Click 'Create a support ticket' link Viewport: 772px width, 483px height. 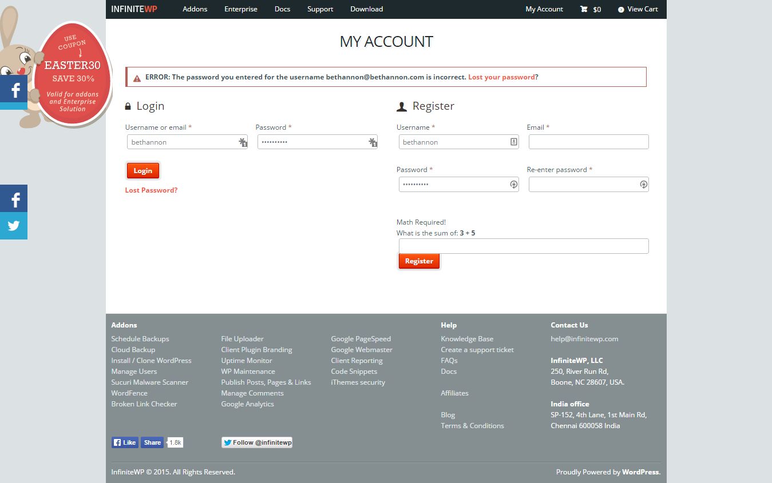[477, 350]
